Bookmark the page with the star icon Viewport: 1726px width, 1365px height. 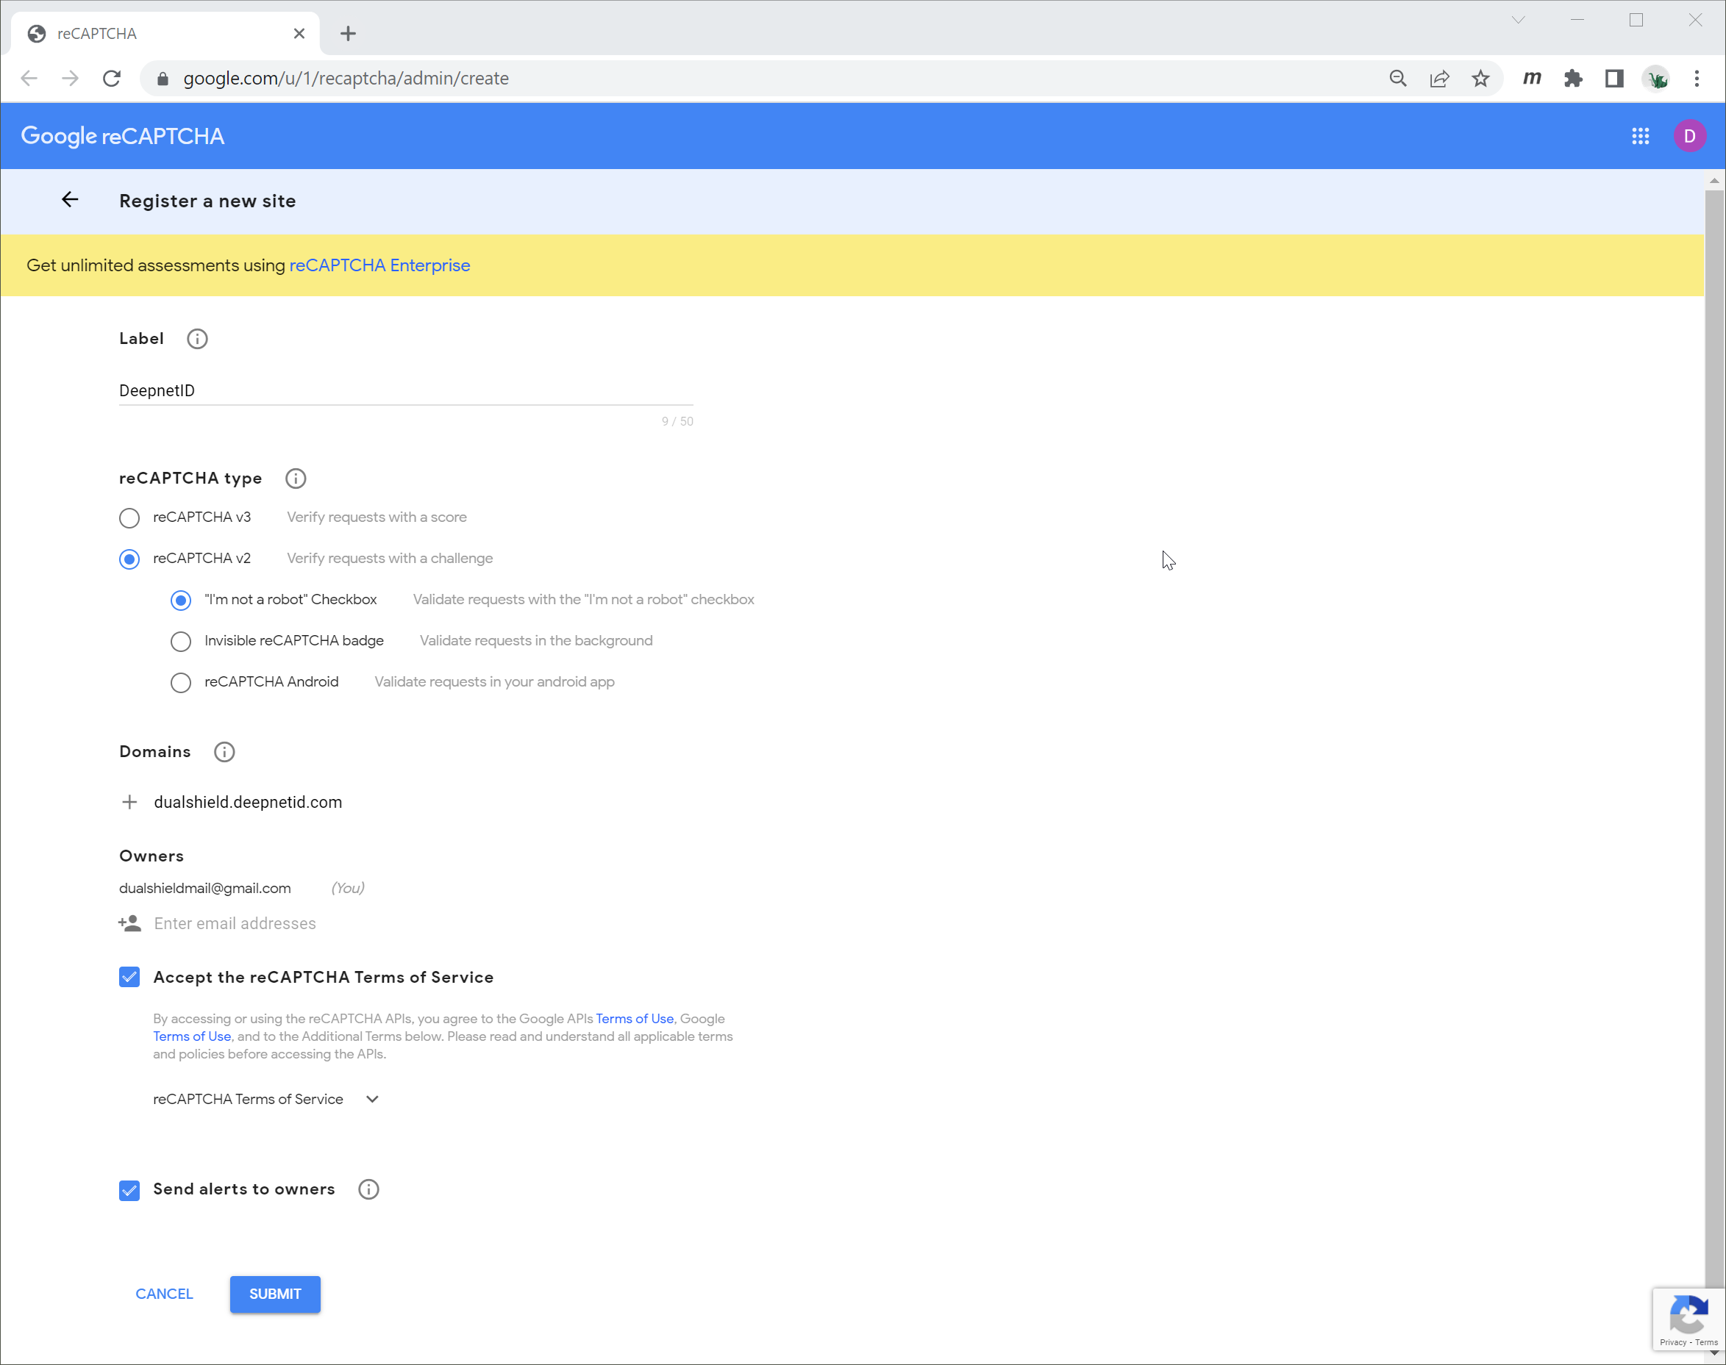tap(1480, 79)
